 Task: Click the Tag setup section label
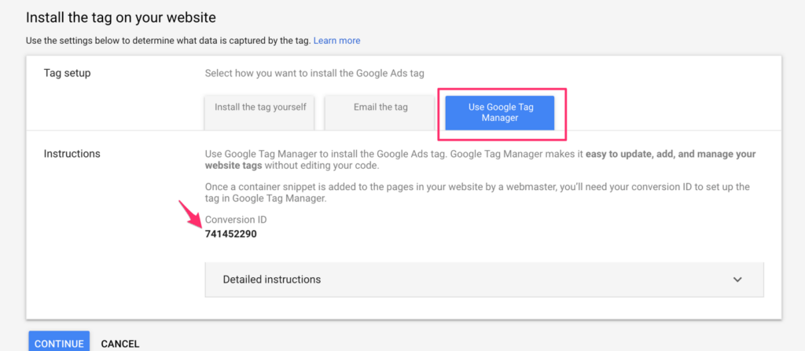[x=68, y=73]
